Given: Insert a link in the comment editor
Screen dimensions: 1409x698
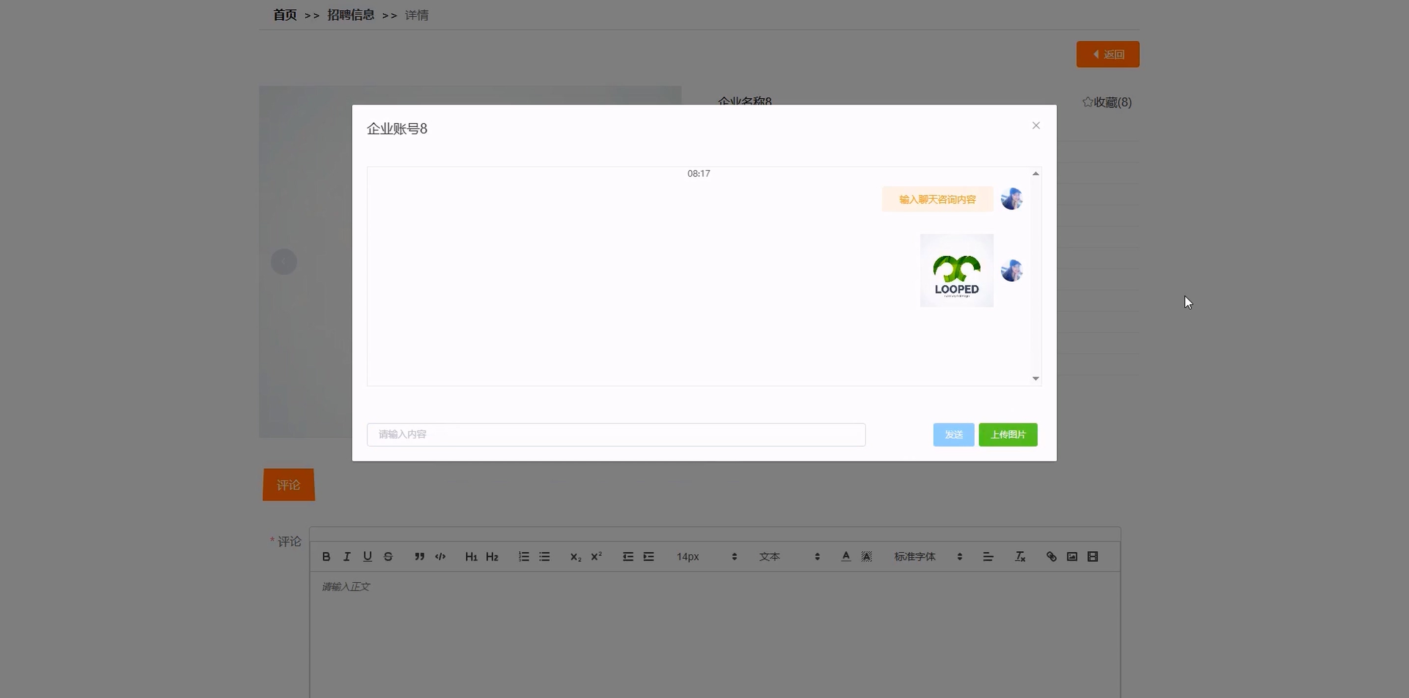Looking at the screenshot, I should (1051, 557).
